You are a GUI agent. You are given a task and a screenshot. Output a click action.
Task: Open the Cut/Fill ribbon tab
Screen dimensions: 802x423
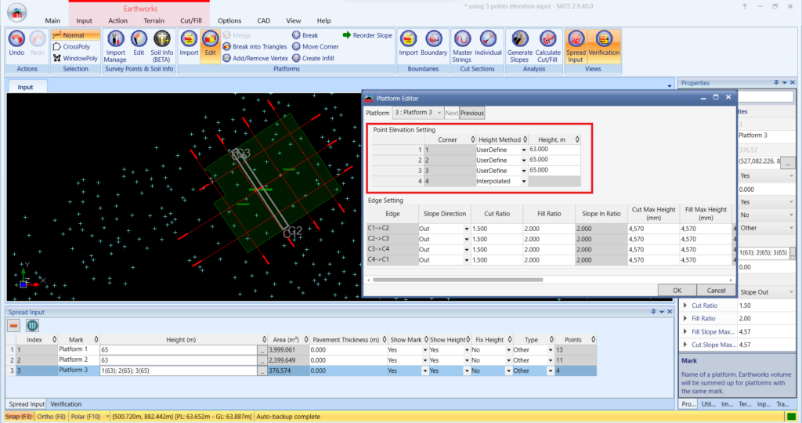tap(191, 21)
